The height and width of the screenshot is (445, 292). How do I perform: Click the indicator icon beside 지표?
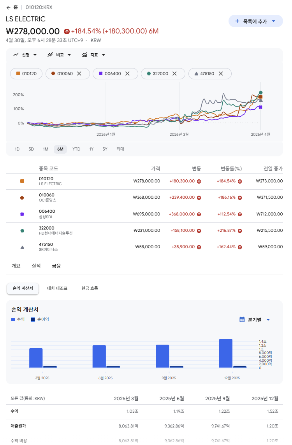coord(84,55)
